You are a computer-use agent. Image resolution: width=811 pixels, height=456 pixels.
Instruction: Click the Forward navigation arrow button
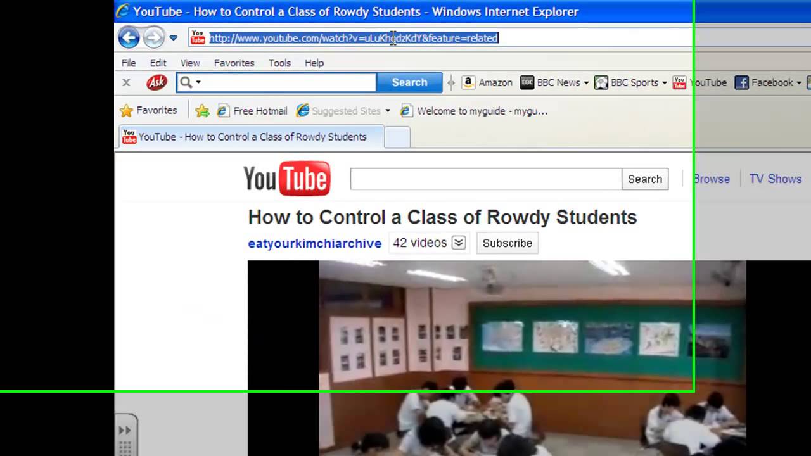click(153, 38)
